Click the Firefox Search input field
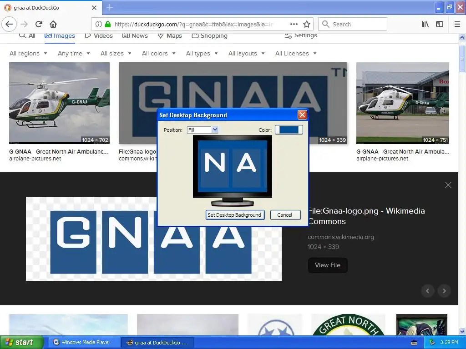 click(x=353, y=24)
